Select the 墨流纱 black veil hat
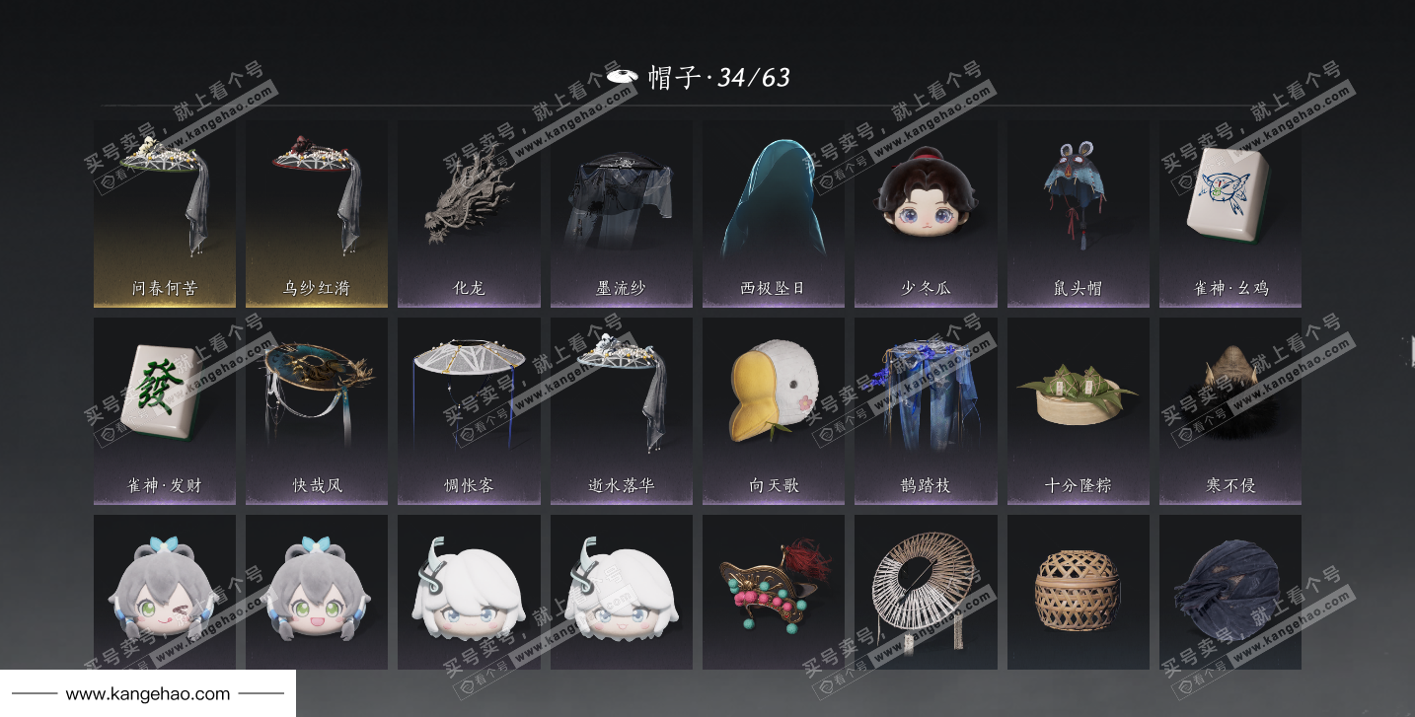 coord(621,214)
